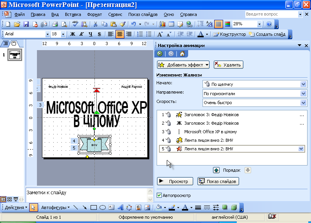The width and height of the screenshot is (311, 223).
Task: Toggle the show grid button
Action: pos(218,24)
